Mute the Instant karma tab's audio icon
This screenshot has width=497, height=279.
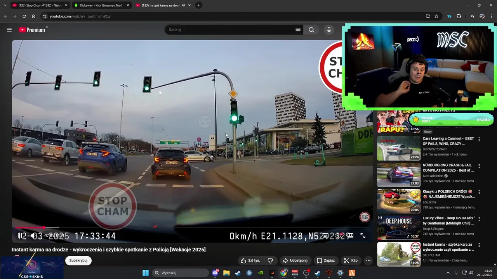click(x=183, y=5)
